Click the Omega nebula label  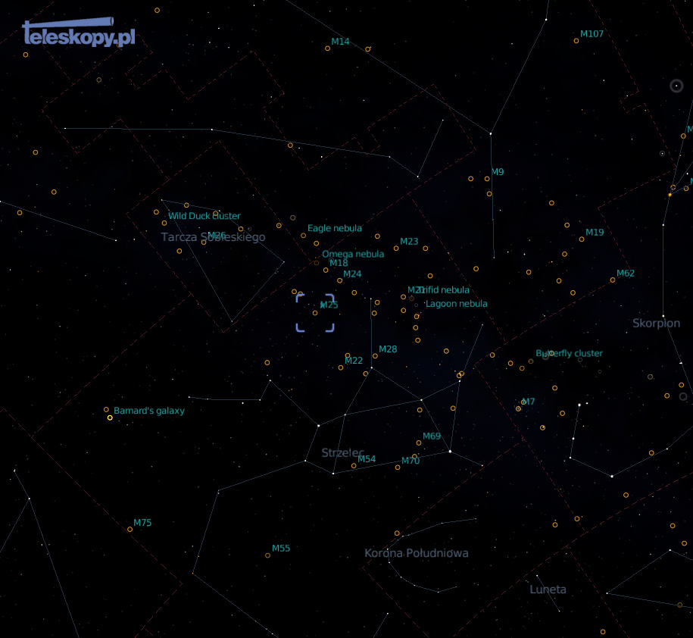[x=353, y=255]
